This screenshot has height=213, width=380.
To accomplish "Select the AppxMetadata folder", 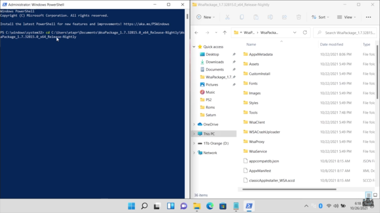I will pos(261,54).
